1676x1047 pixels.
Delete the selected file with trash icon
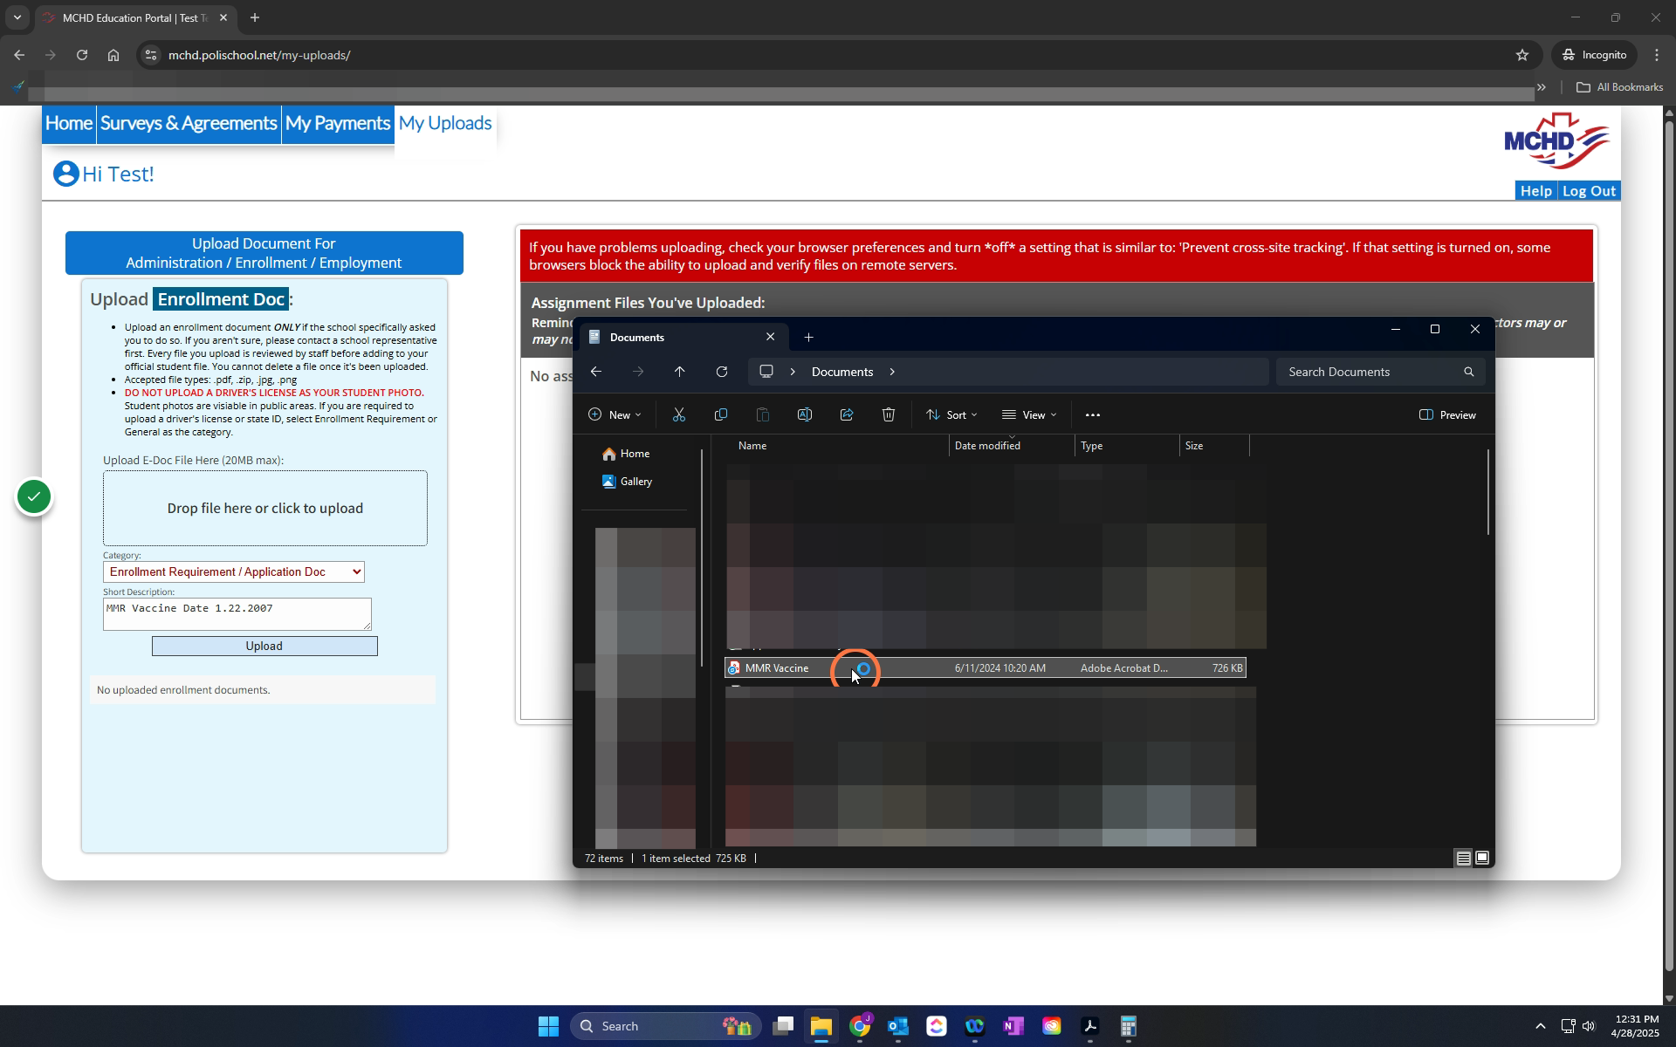(x=889, y=415)
